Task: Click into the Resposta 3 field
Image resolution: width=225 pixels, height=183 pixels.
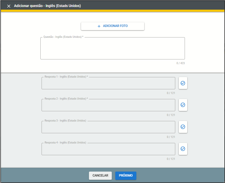Action: [108, 128]
